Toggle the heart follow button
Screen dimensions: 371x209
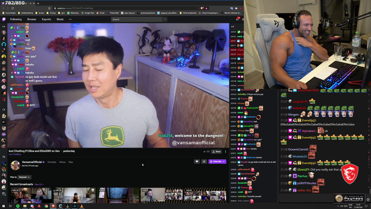[x=197, y=161]
